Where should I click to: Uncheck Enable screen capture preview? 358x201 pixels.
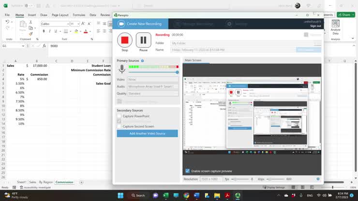point(188,171)
